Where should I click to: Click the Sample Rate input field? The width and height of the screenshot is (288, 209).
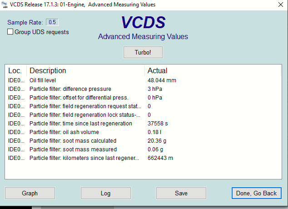coord(52,22)
